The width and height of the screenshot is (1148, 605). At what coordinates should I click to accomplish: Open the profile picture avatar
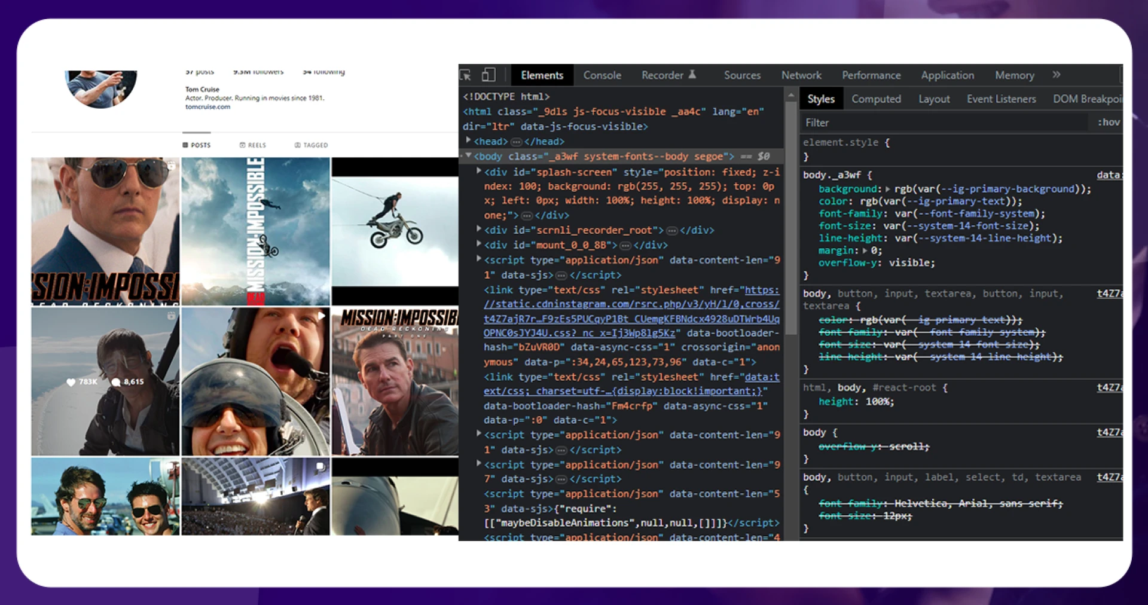tap(101, 88)
